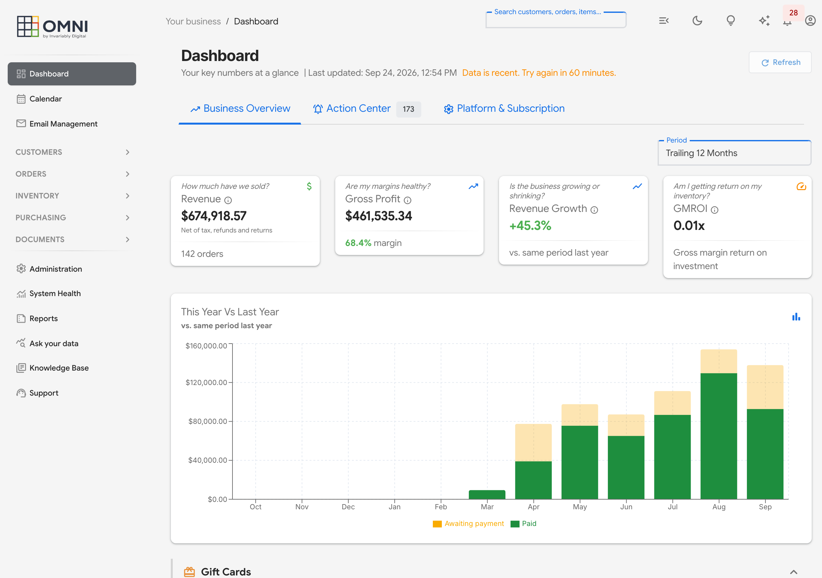This screenshot has width=822, height=578.
Task: Open the AI sparkle assistant icon
Action: 764,21
